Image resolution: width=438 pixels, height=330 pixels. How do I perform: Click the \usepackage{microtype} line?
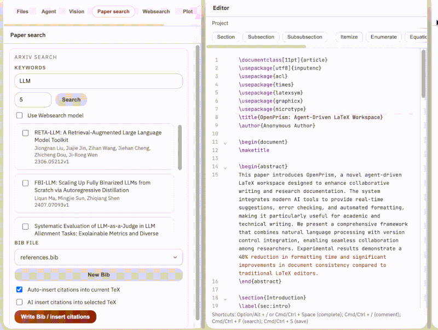pyautogui.click(x=272, y=109)
